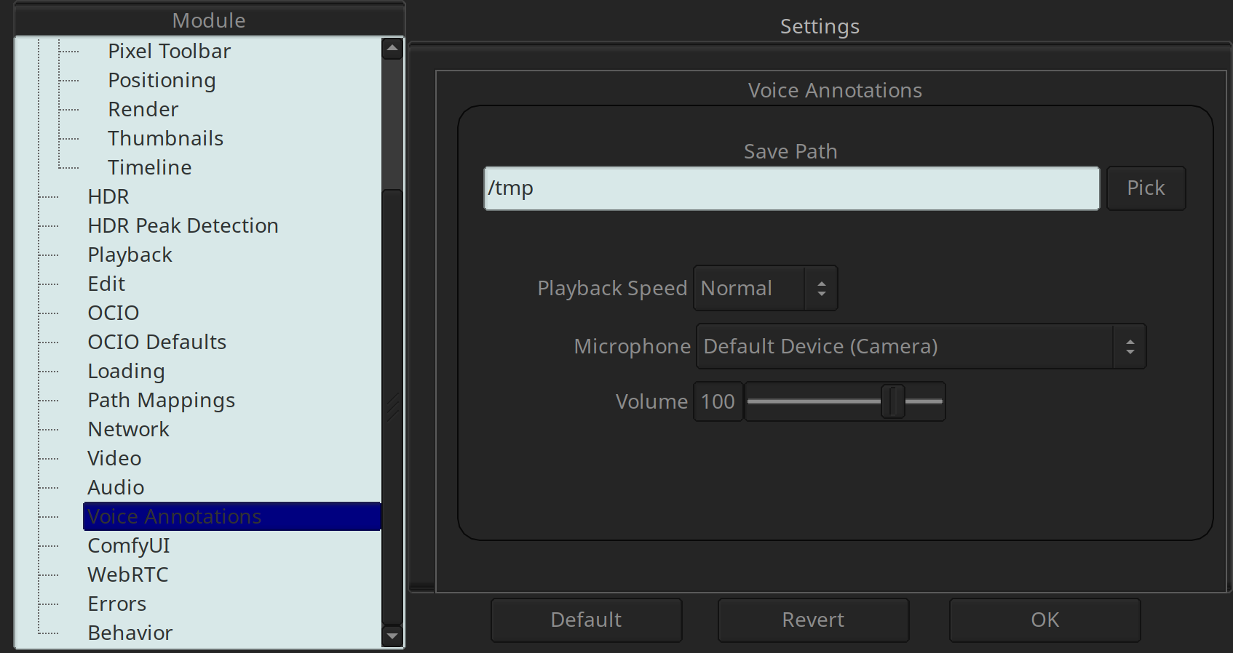The width and height of the screenshot is (1233, 653).
Task: Open the HDR settings module
Action: point(108,196)
